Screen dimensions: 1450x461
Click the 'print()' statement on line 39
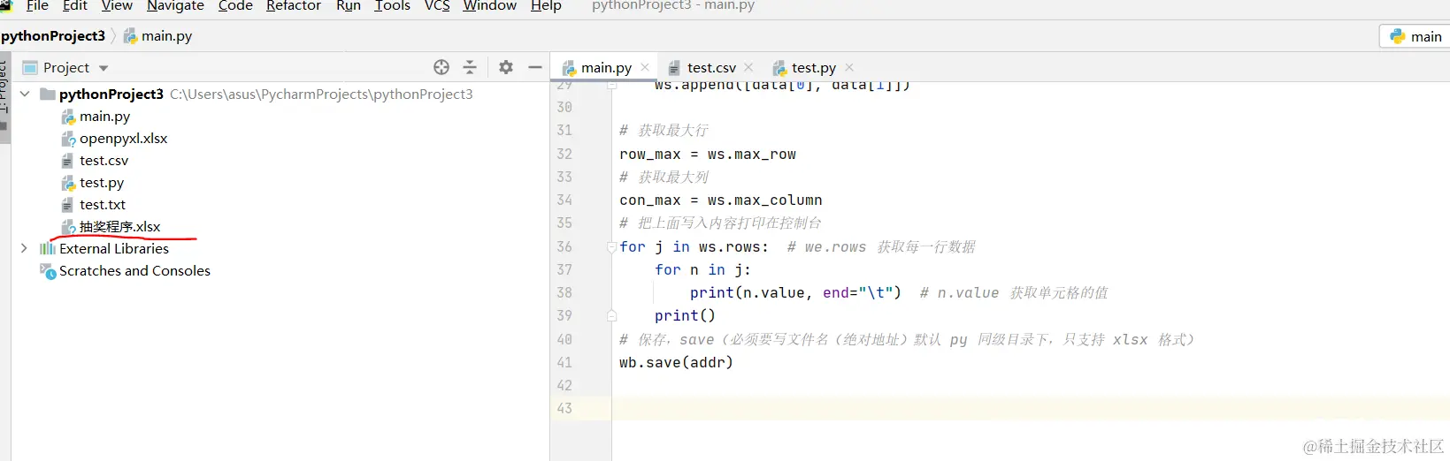[x=685, y=315]
